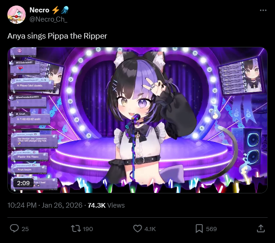
Task: View the 74.3K Views analytics
Action: click(x=106, y=205)
